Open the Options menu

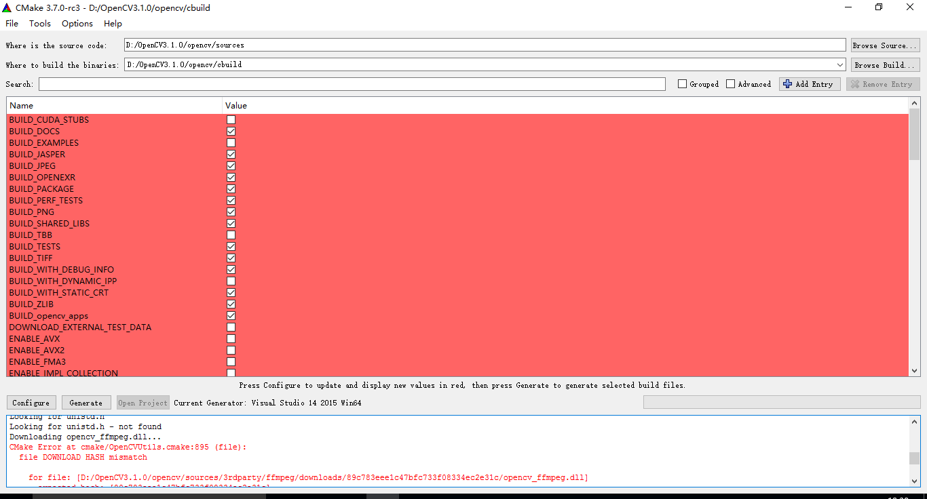(x=77, y=23)
